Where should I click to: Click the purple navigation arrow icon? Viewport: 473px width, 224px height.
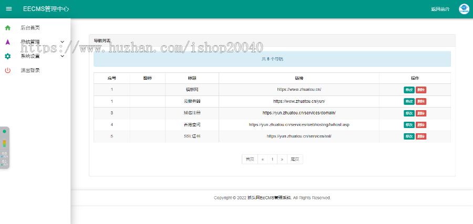click(8, 42)
